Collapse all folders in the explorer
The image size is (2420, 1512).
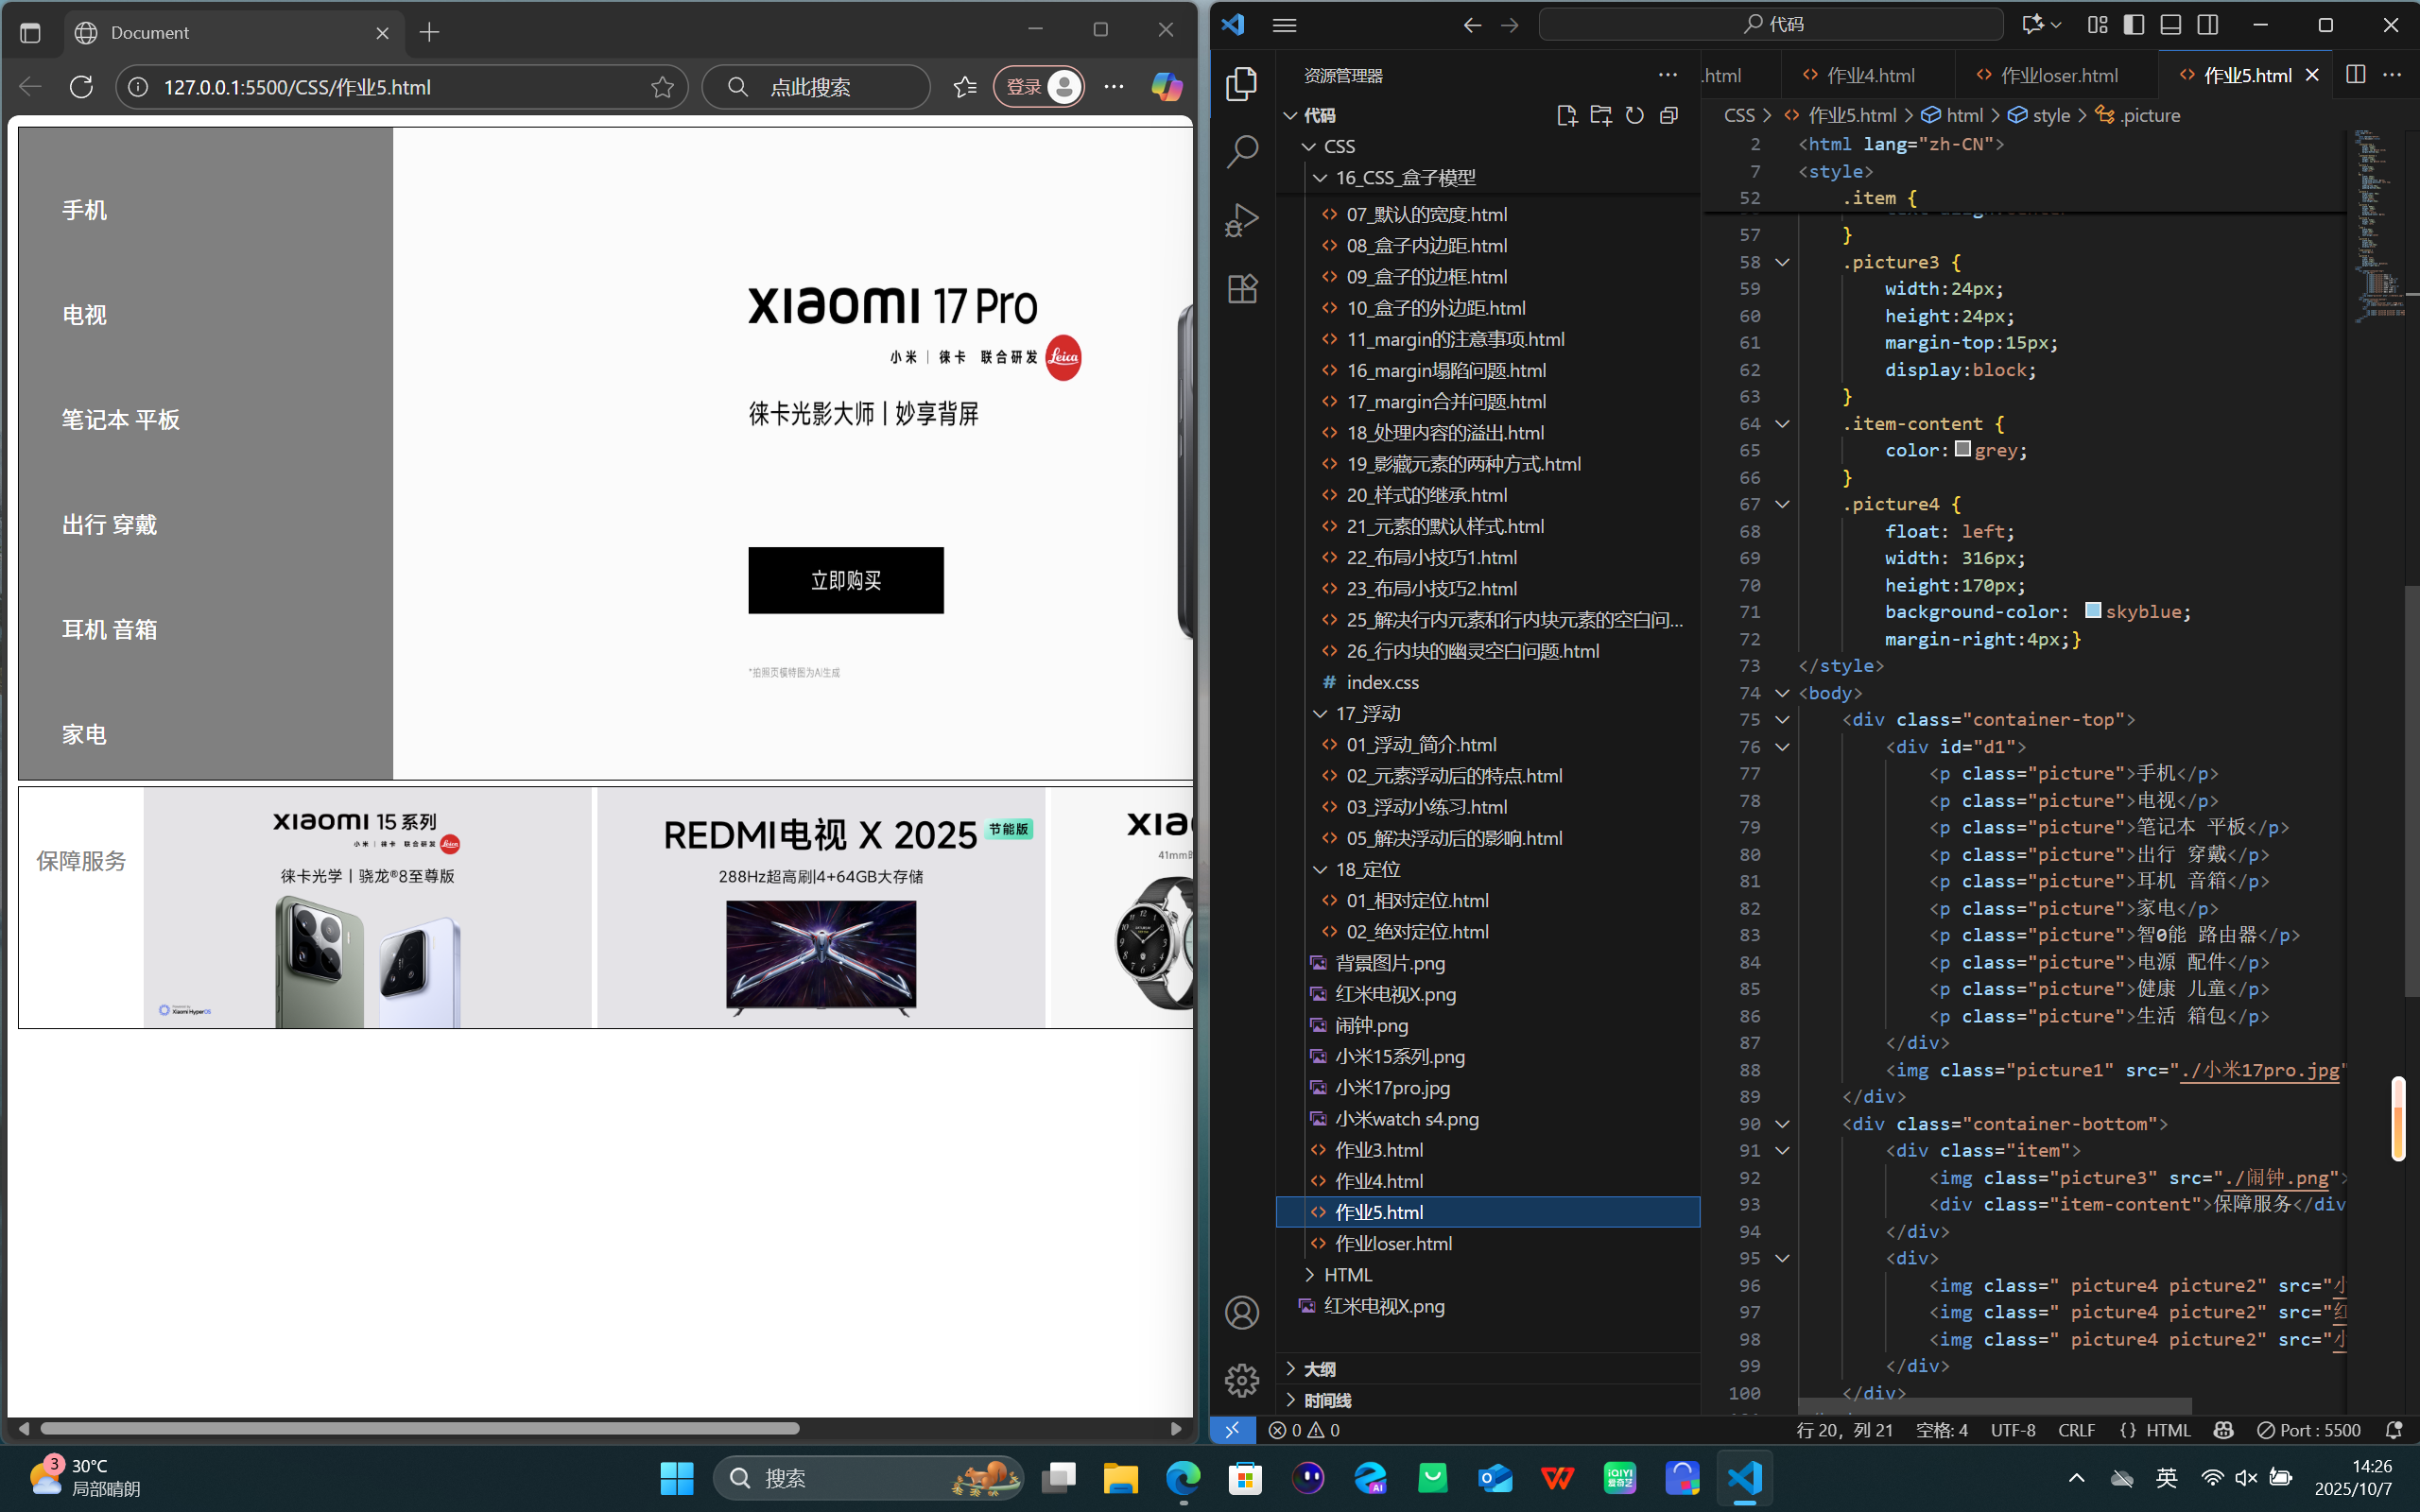(x=1669, y=116)
